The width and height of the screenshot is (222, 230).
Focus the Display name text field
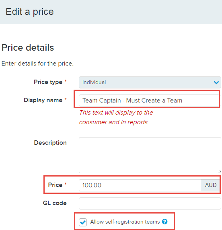pos(150,101)
